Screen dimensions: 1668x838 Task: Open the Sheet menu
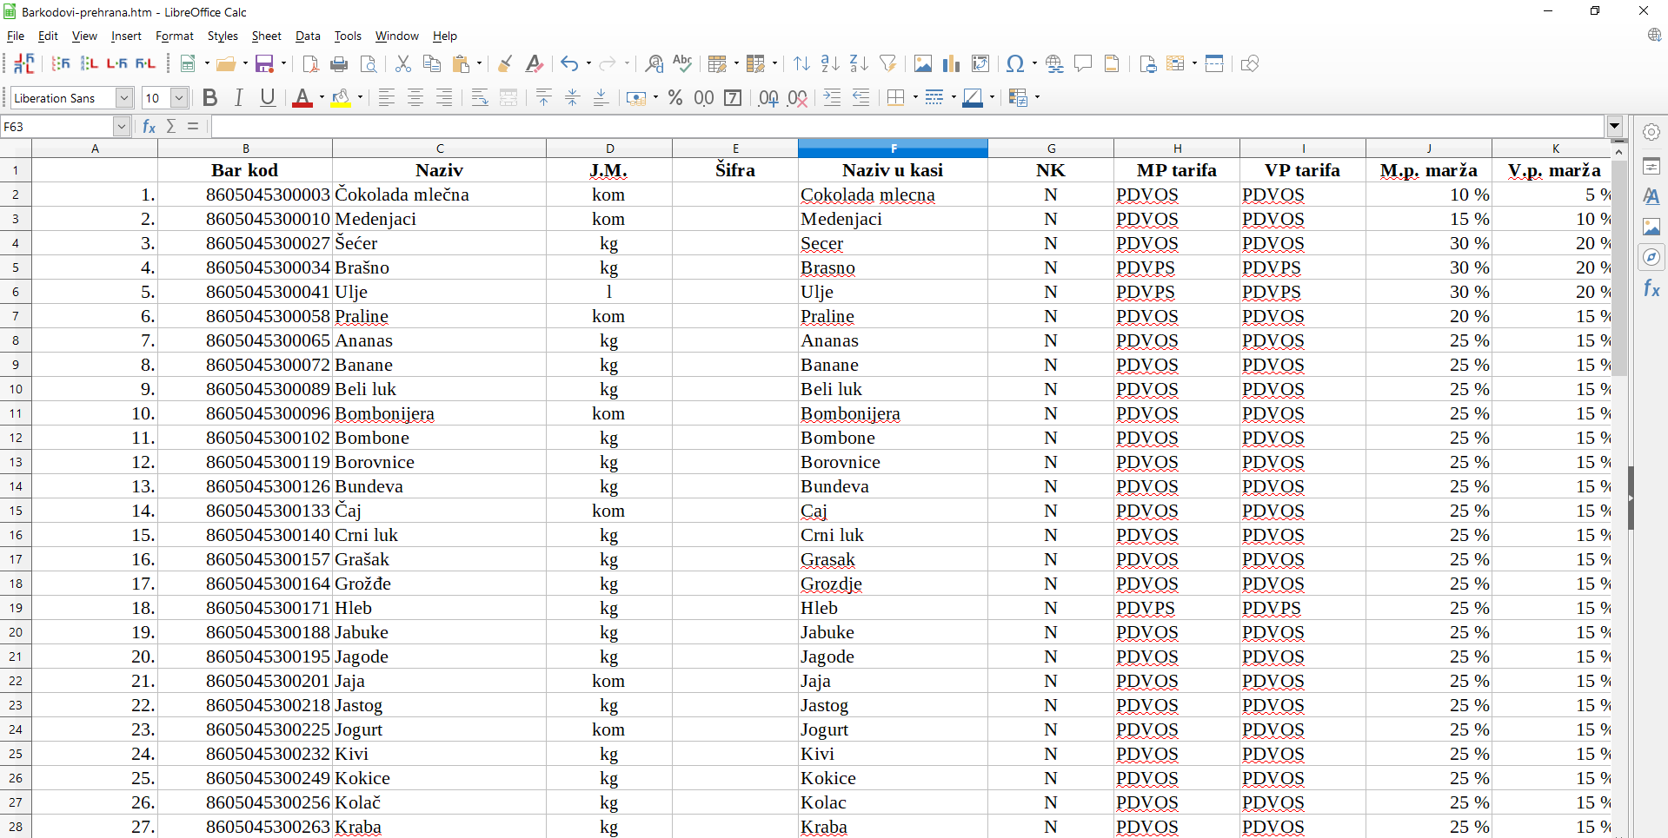(266, 36)
